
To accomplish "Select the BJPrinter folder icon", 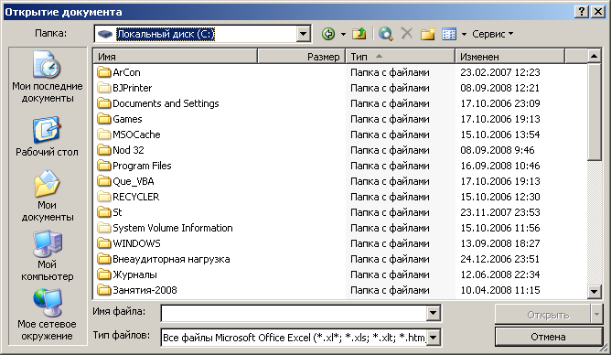I will coord(104,88).
